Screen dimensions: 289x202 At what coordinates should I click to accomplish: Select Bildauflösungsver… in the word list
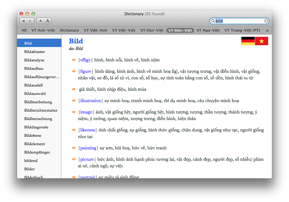[x=39, y=77]
